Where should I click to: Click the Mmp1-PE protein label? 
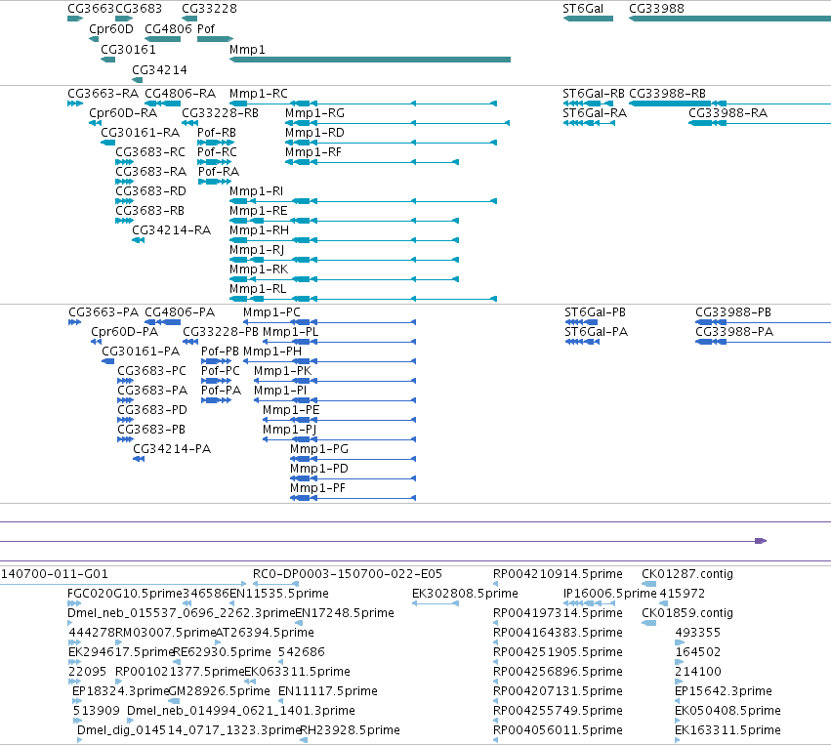pos(291,411)
